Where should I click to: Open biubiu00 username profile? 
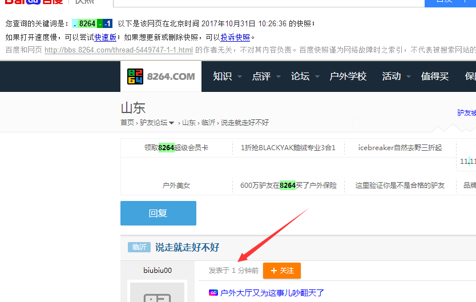[x=158, y=271]
